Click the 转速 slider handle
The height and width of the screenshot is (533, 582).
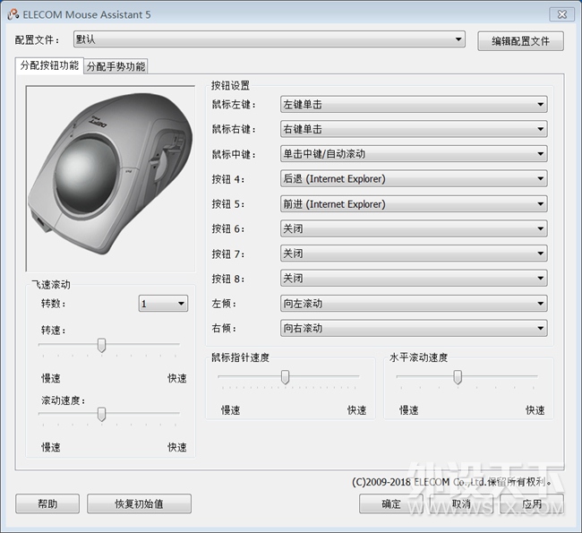coord(101,345)
